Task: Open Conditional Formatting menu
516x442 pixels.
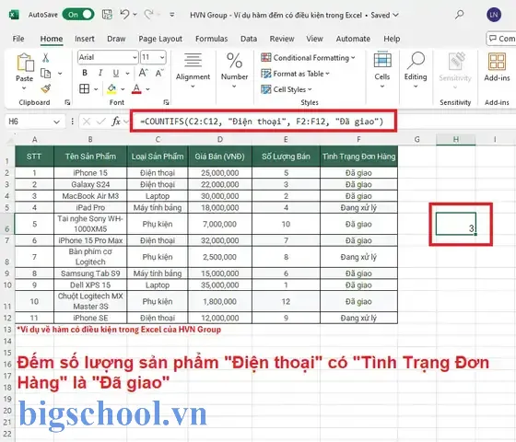Action: coord(308,57)
